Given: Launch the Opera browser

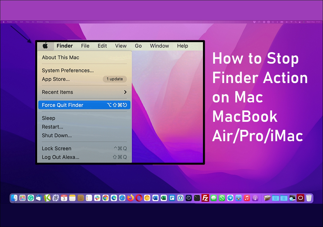Looking at the screenshot, I should point(139,198).
